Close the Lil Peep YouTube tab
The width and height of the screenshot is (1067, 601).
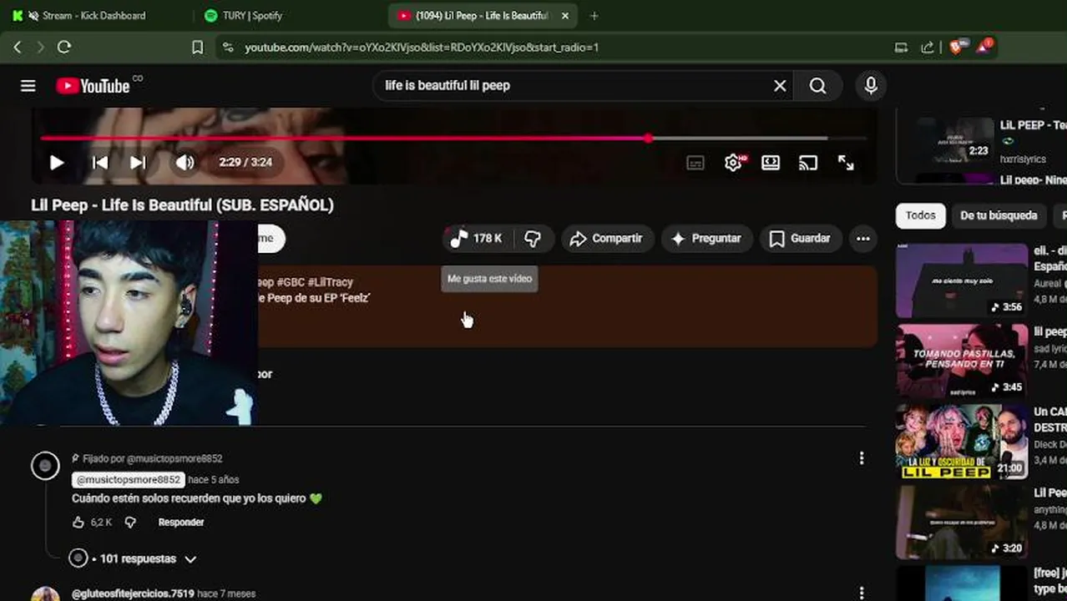click(x=565, y=16)
